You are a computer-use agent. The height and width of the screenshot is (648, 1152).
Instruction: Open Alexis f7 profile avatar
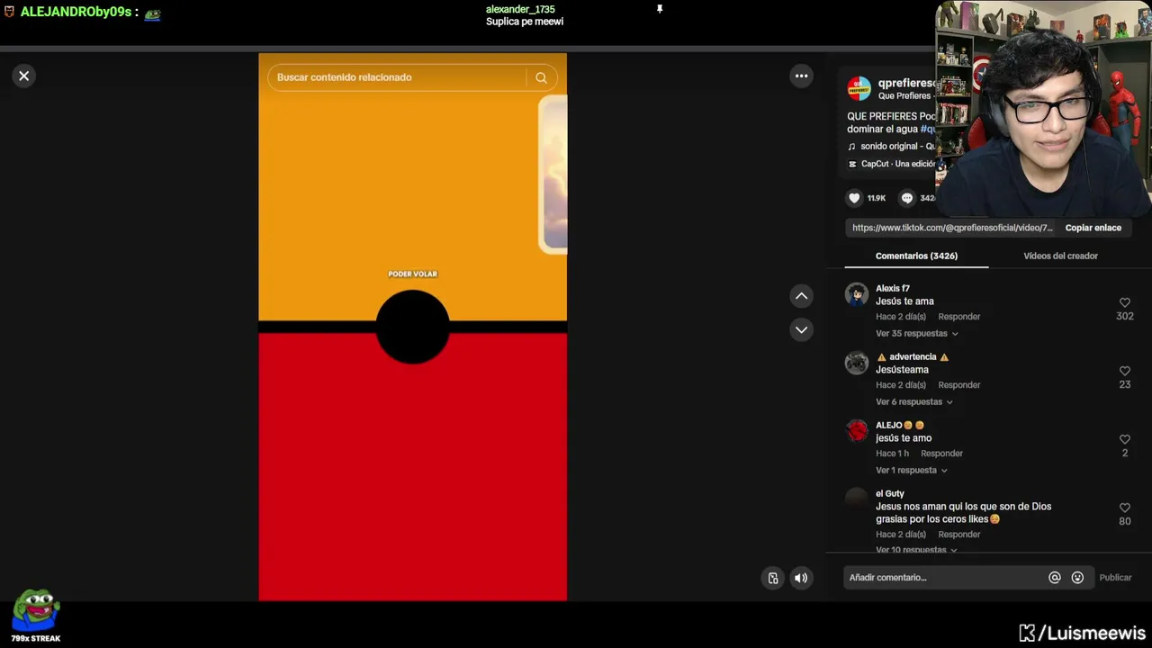(857, 294)
